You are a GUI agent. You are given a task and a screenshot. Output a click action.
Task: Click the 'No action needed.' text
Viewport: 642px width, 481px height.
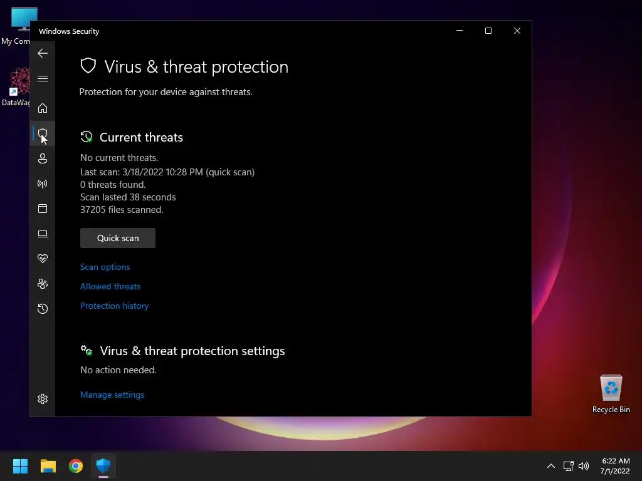click(x=118, y=370)
